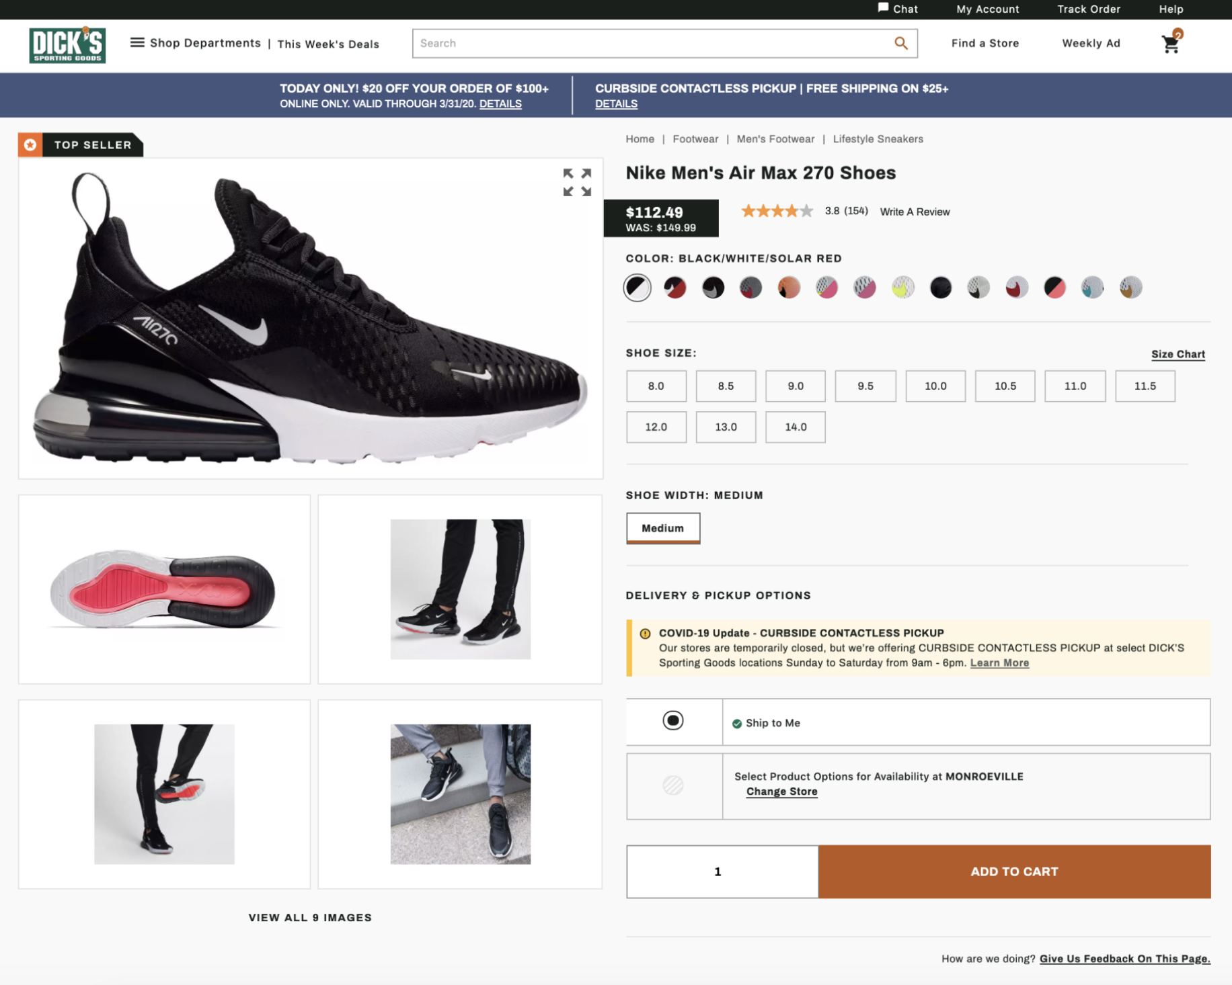This screenshot has height=985, width=1232.
Task: Choose shoe size 11.0
Action: click(x=1075, y=386)
